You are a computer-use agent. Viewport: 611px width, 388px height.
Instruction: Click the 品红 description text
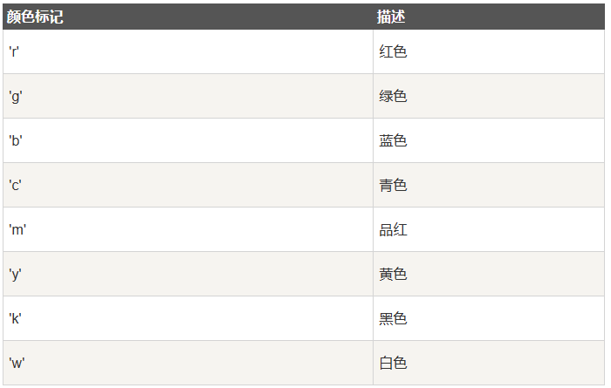click(x=393, y=230)
